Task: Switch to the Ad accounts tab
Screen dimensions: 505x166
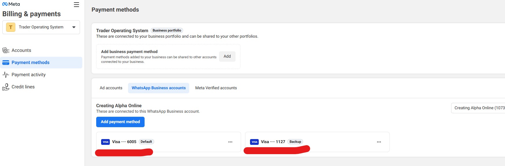Action: point(111,88)
